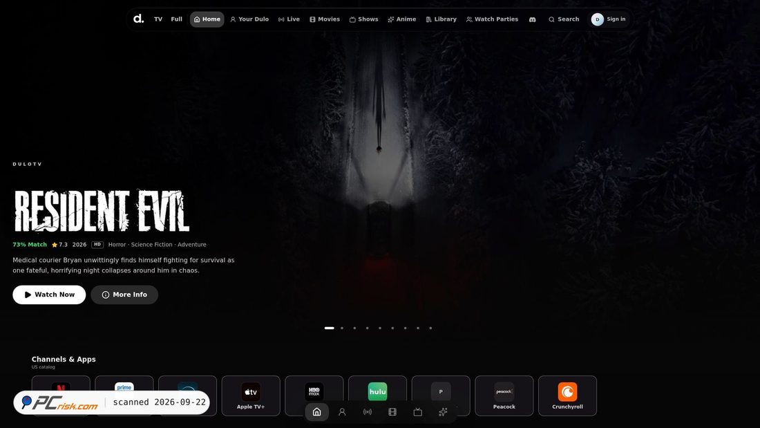Click the 7.3 star rating
The height and width of the screenshot is (428, 760).
(59, 245)
